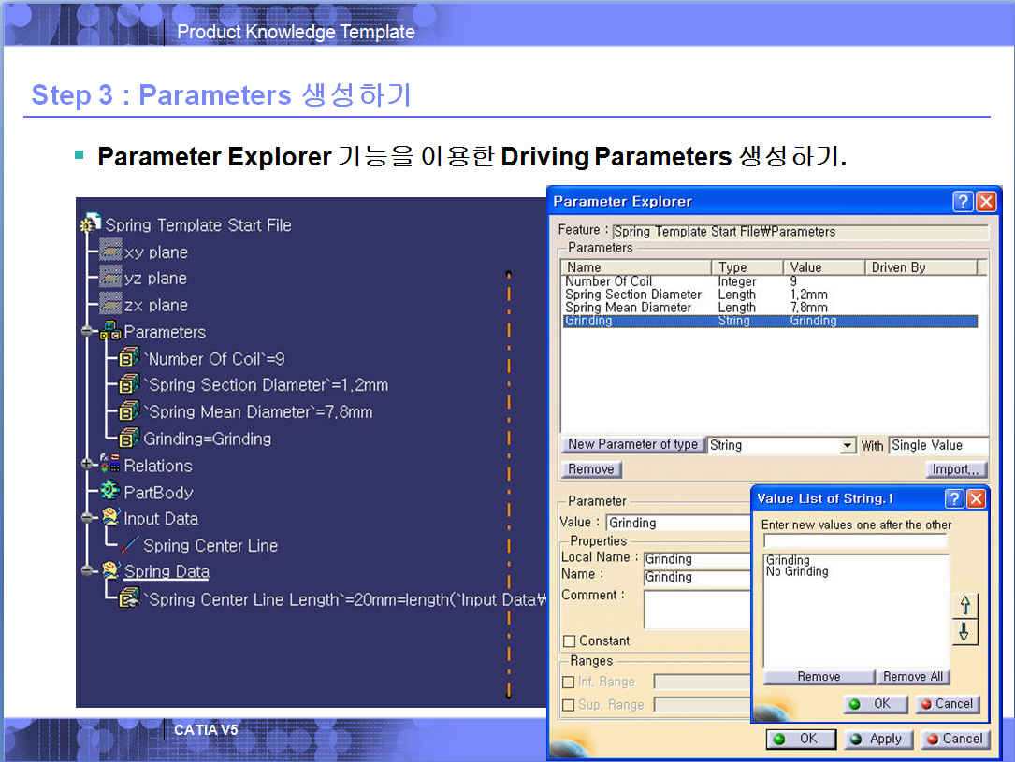
Task: Click the xy plane icon in tree
Action: pyautogui.click(x=110, y=252)
